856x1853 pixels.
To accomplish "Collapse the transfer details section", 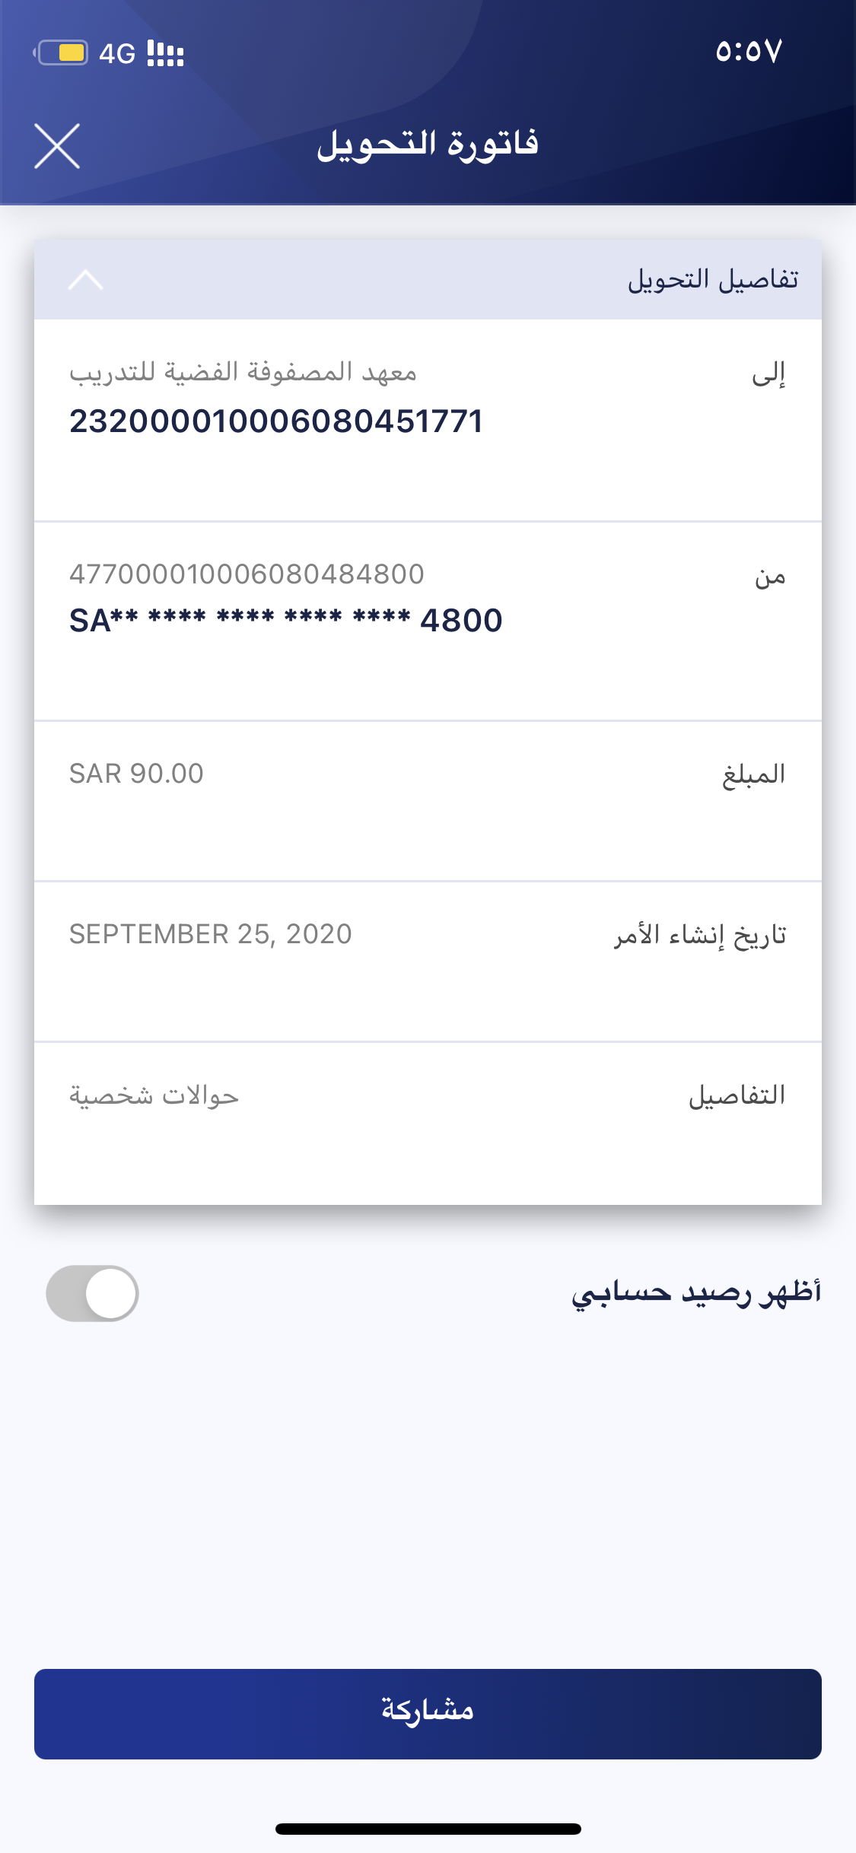I will pos(85,280).
